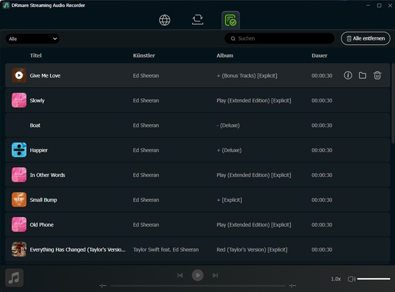Click the list vertical scrollbar
This screenshot has width=395, height=292.
click(393, 103)
